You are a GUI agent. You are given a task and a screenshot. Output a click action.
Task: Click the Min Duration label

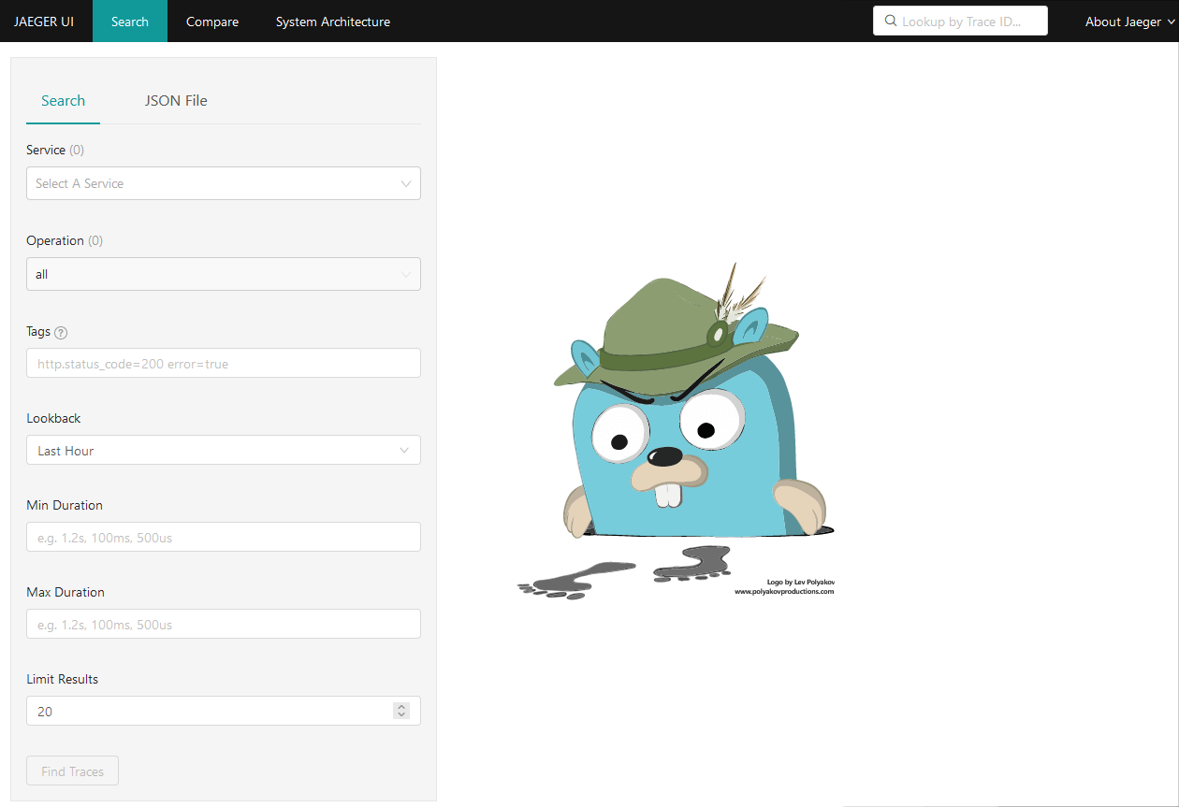(65, 506)
